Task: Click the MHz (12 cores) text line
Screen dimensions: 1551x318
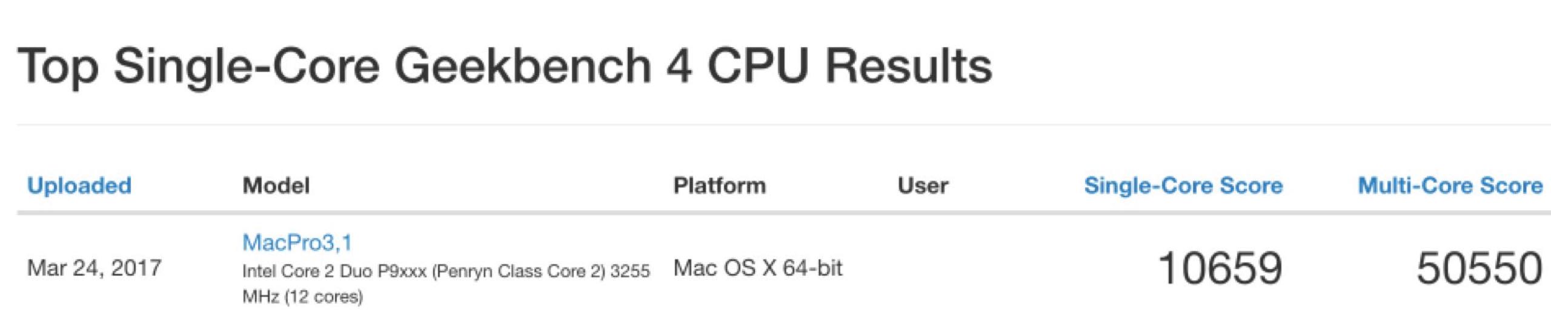Action: click(302, 296)
